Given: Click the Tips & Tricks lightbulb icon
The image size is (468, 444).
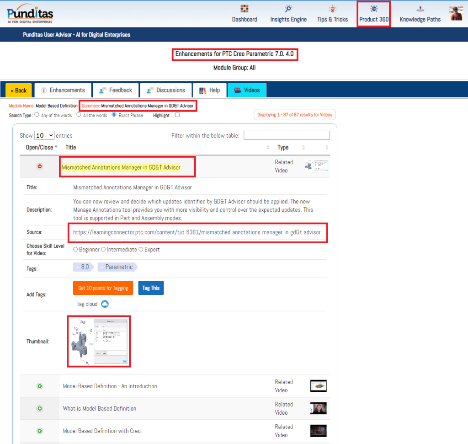Looking at the screenshot, I should (332, 9).
